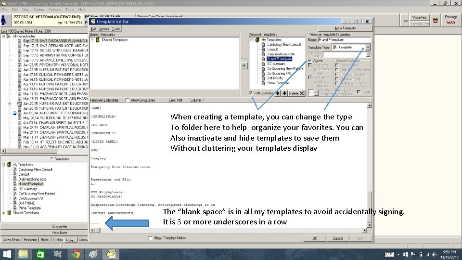Select Prime Template in Personal Templates list
This screenshot has height=260, width=462.
click(278, 83)
